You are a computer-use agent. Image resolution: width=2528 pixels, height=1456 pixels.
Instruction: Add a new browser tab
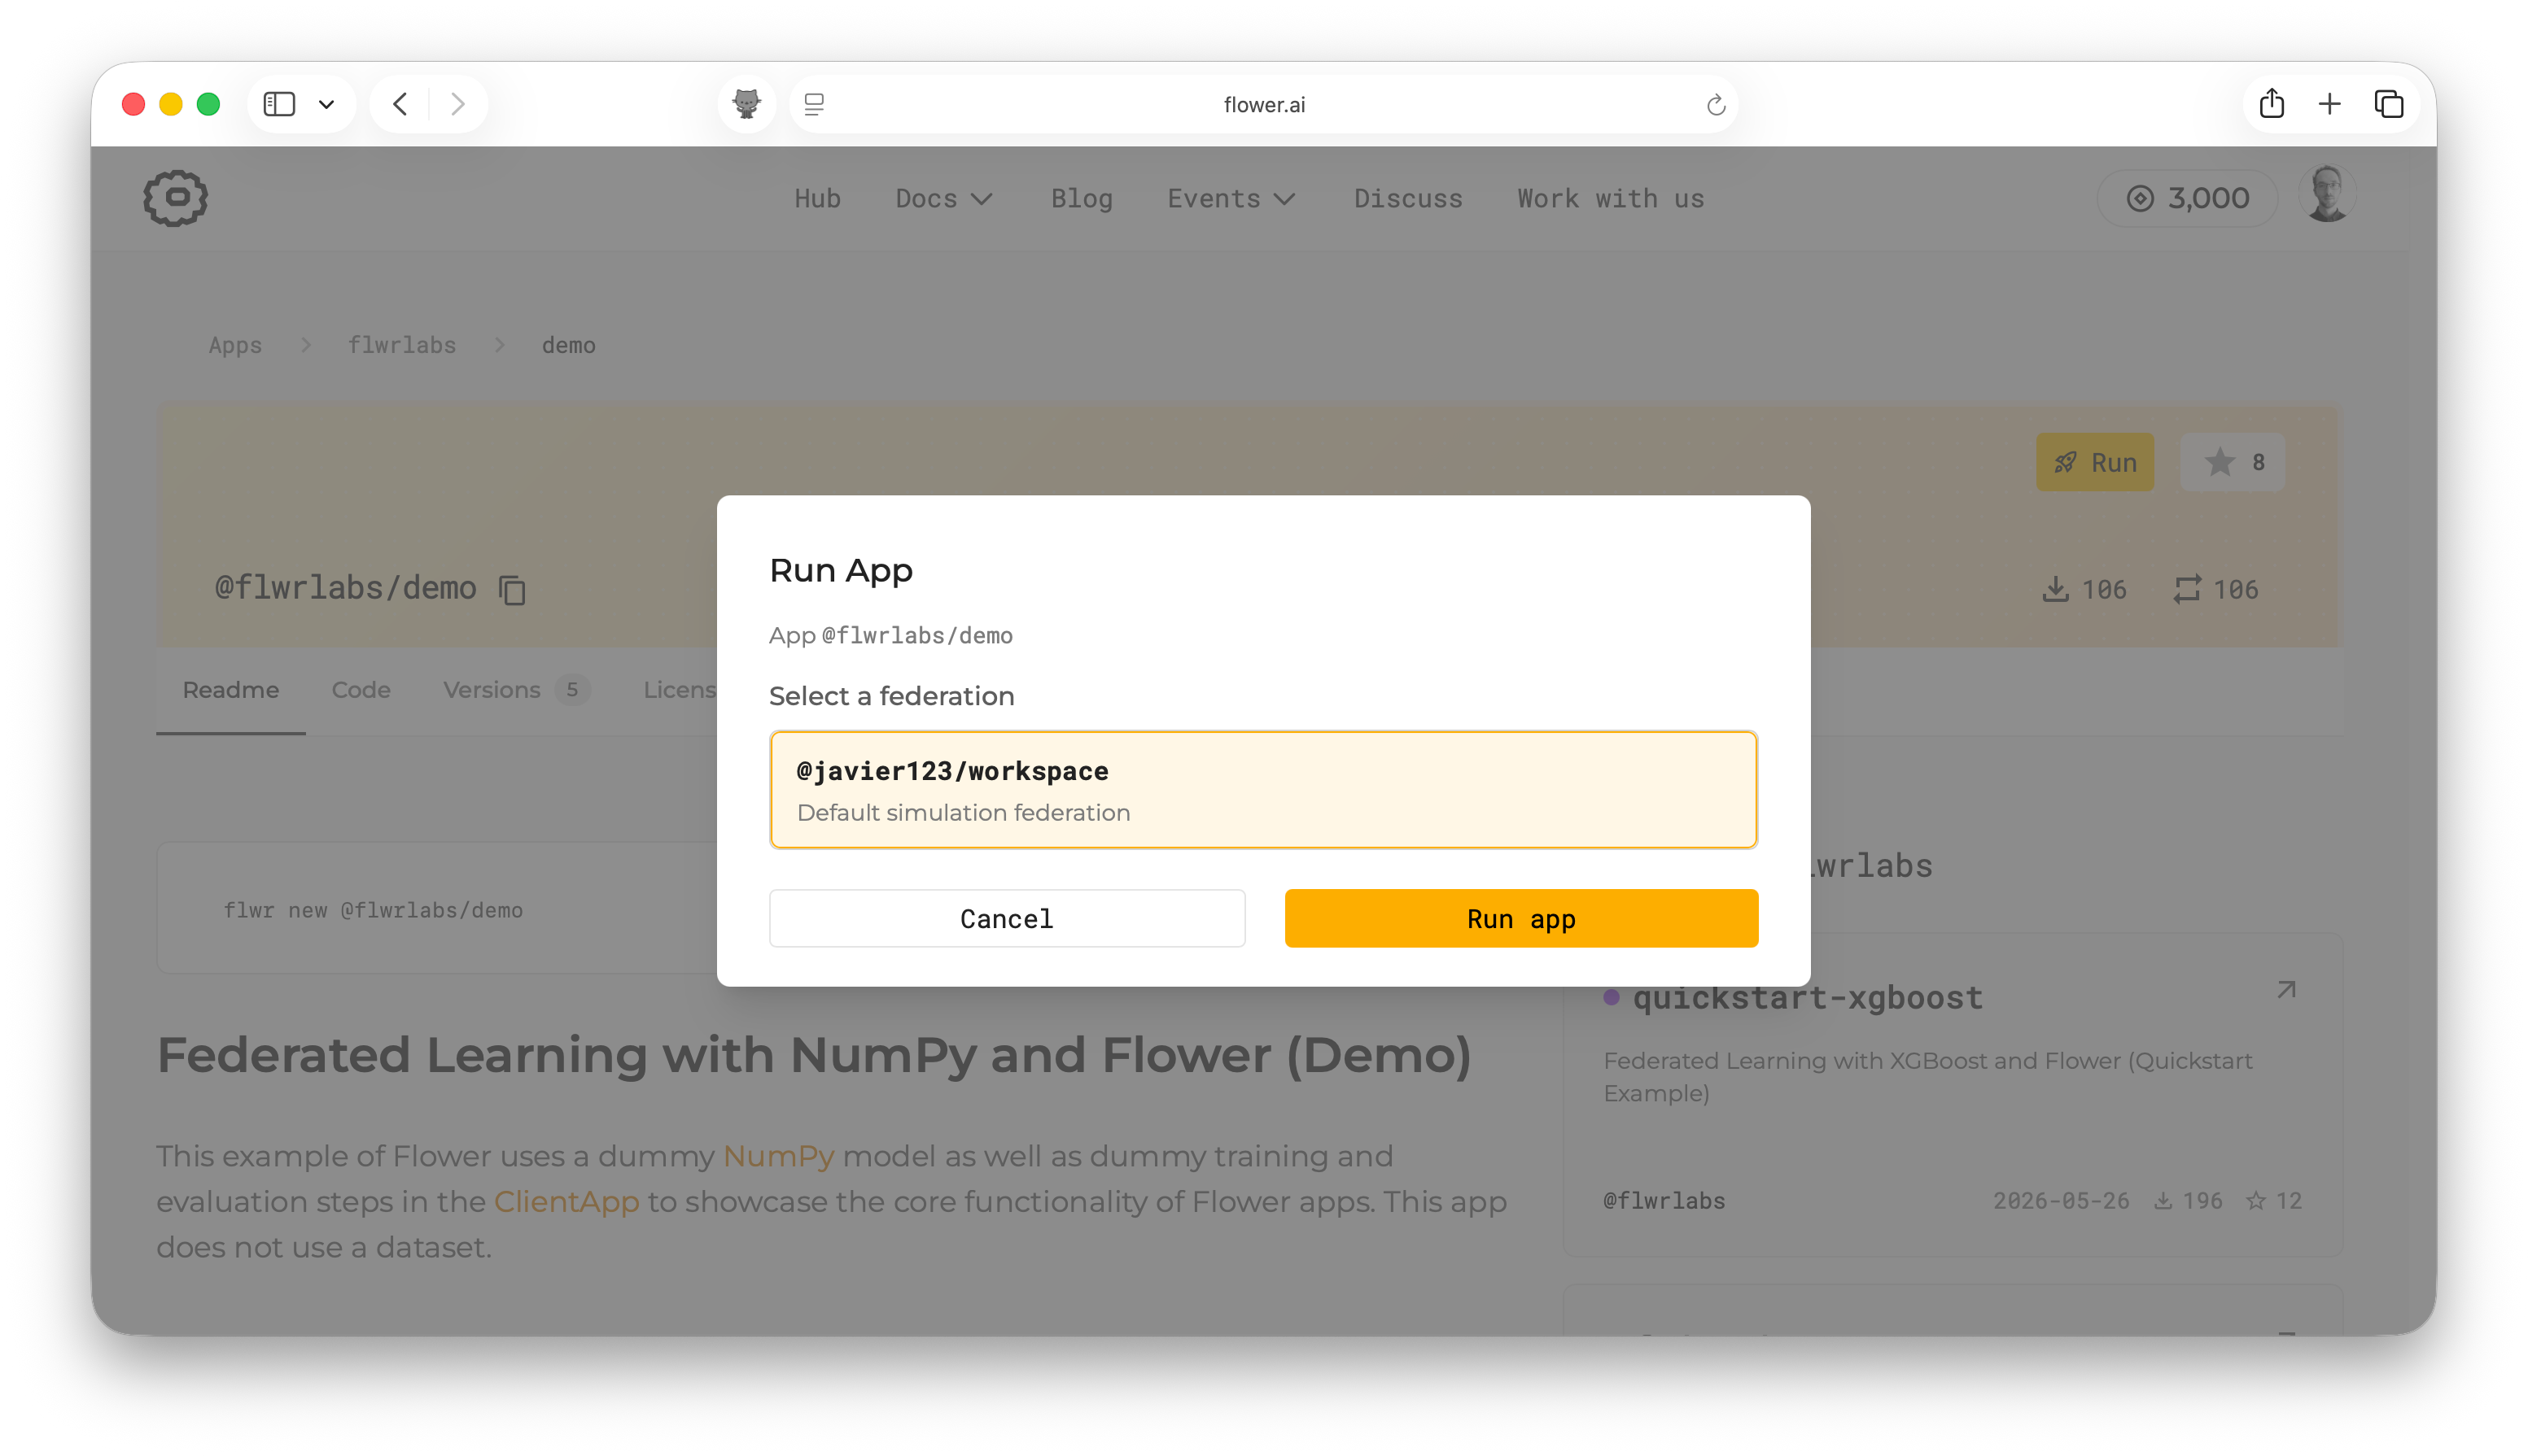tap(2329, 104)
